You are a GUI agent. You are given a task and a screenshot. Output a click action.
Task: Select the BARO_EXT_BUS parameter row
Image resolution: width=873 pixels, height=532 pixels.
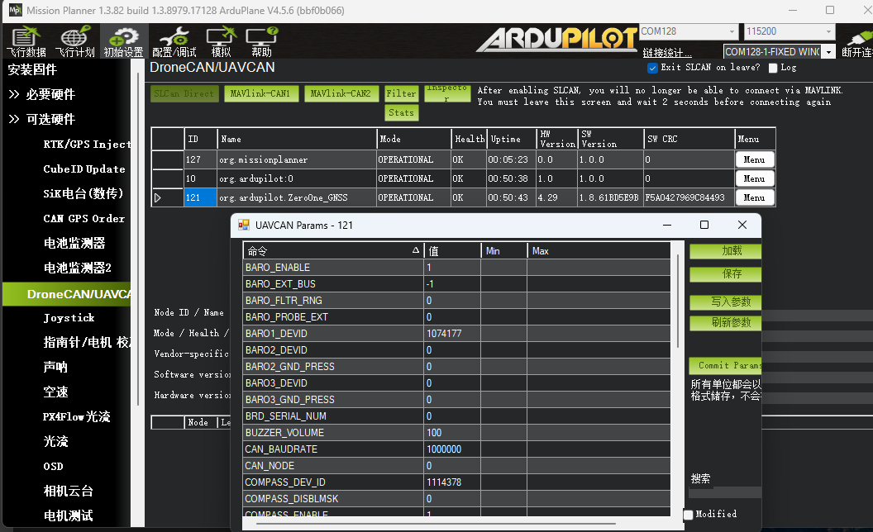tap(456, 284)
